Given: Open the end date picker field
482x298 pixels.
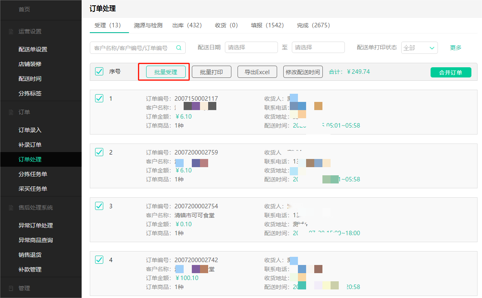Looking at the screenshot, I should point(318,48).
